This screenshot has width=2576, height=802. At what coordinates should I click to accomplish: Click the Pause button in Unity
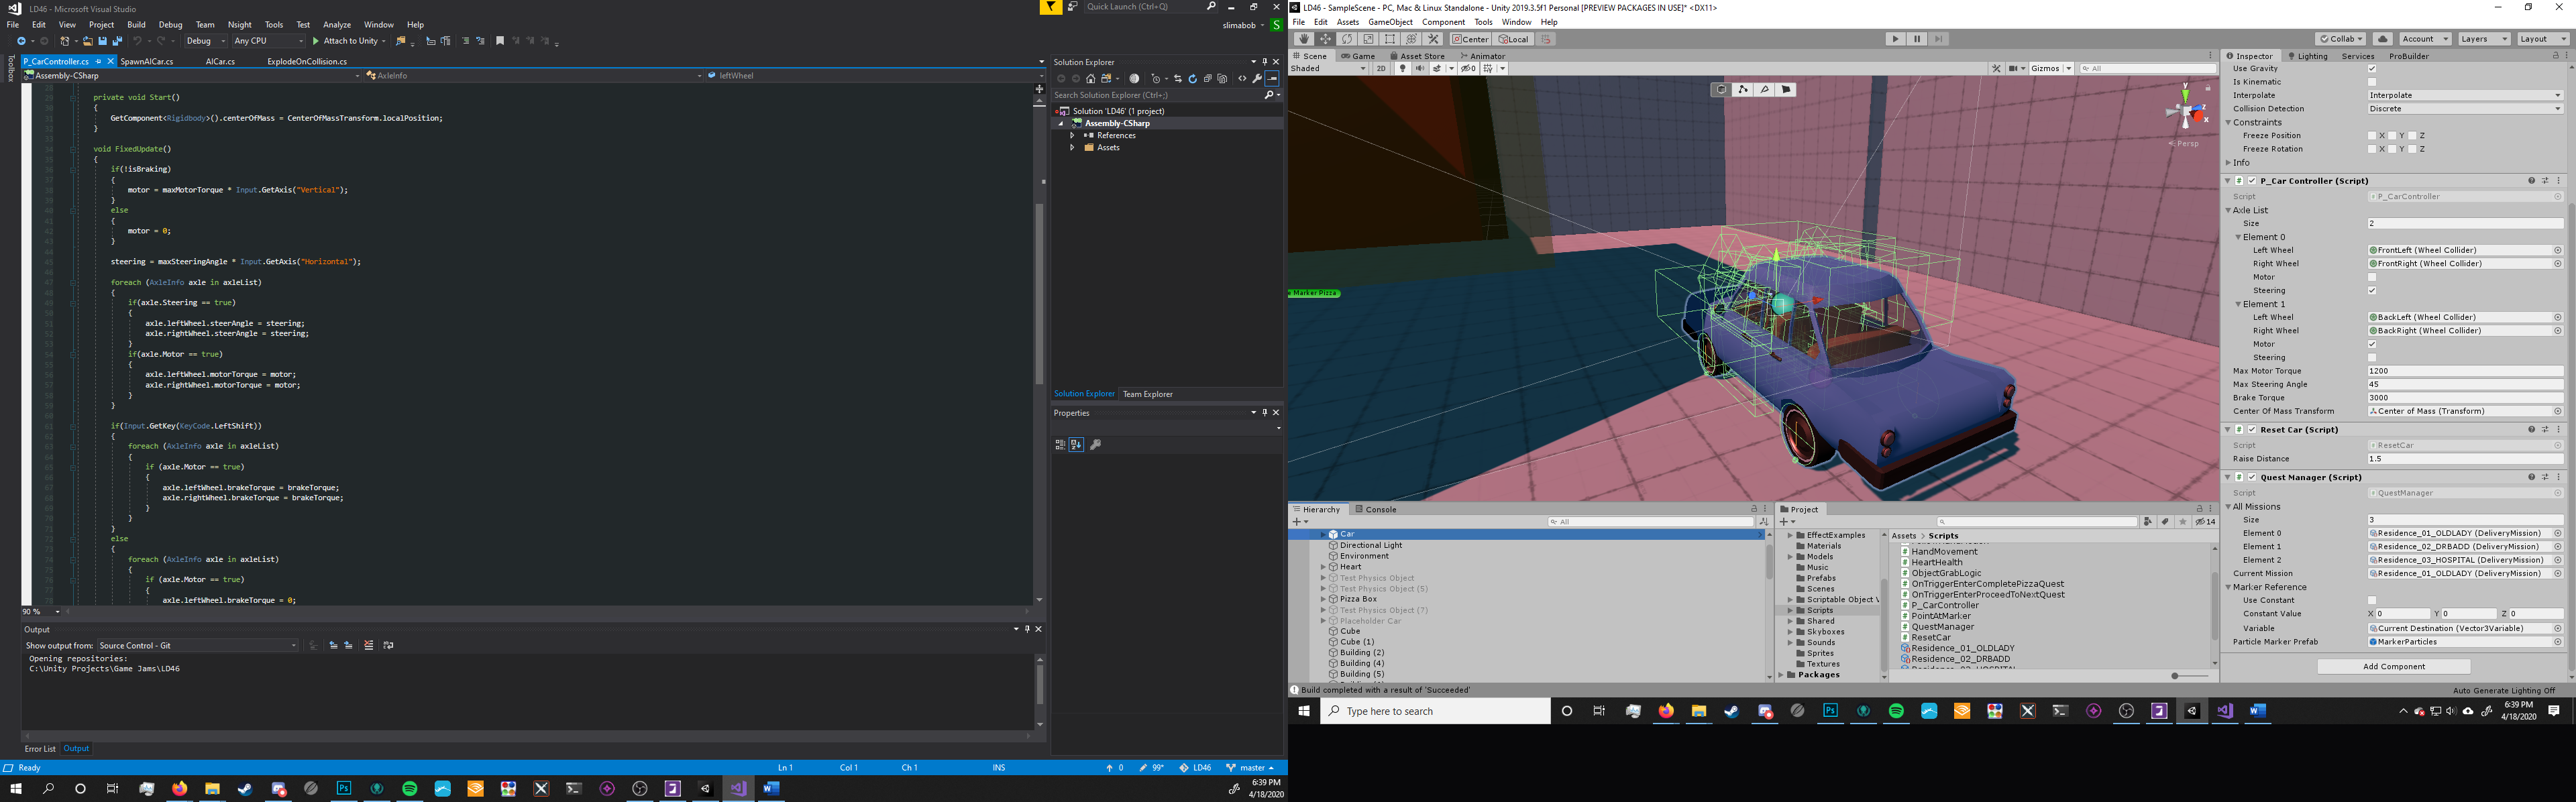[x=1917, y=39]
